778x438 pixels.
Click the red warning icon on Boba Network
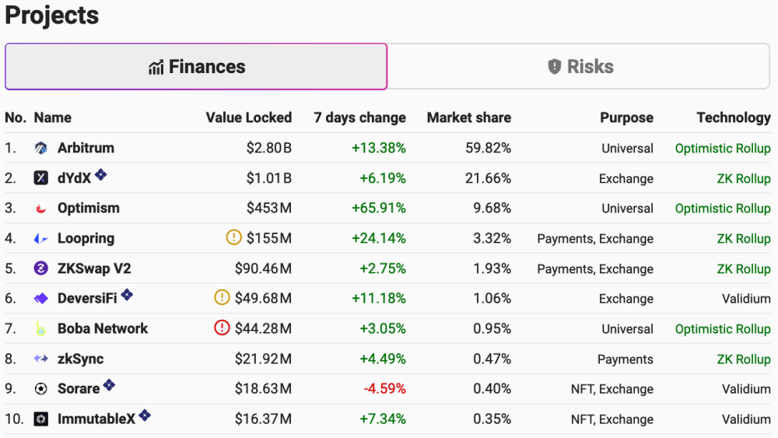pos(222,328)
